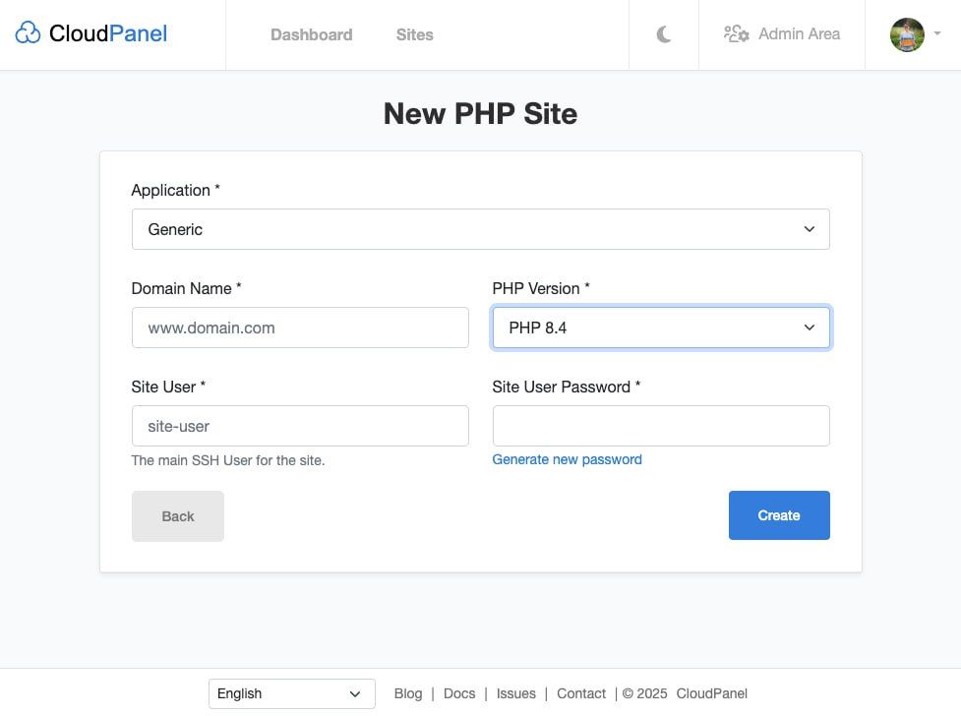The image size is (961, 716).
Task: Open the Application dropdown showing Generic
Action: coord(480,229)
